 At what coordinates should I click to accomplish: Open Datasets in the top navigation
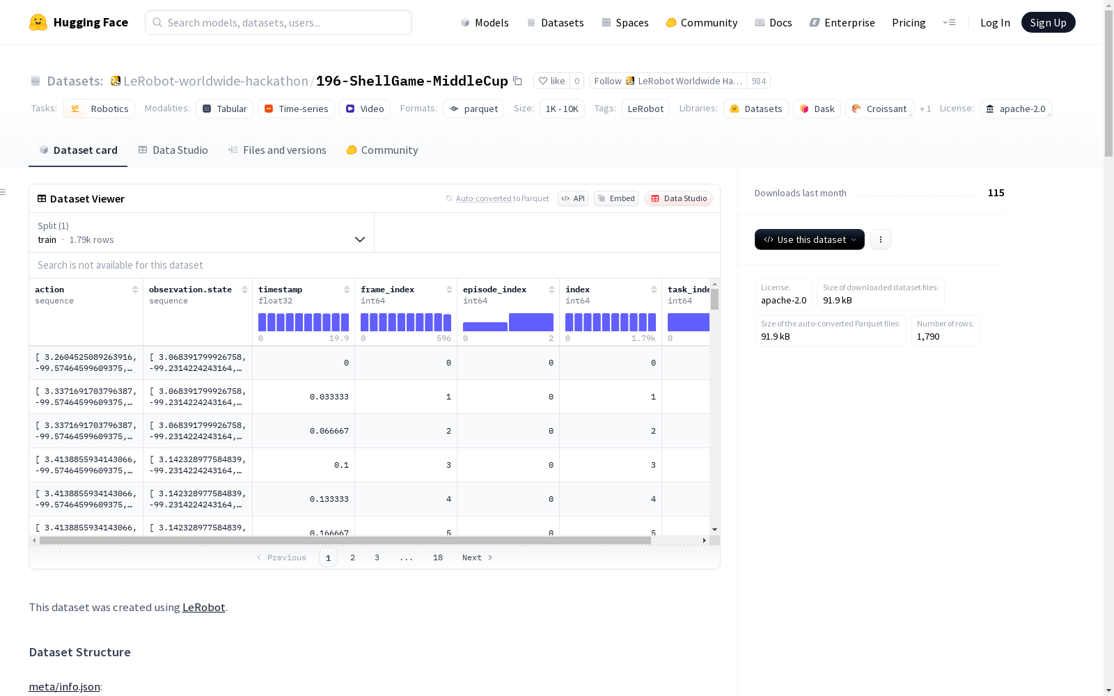(555, 22)
